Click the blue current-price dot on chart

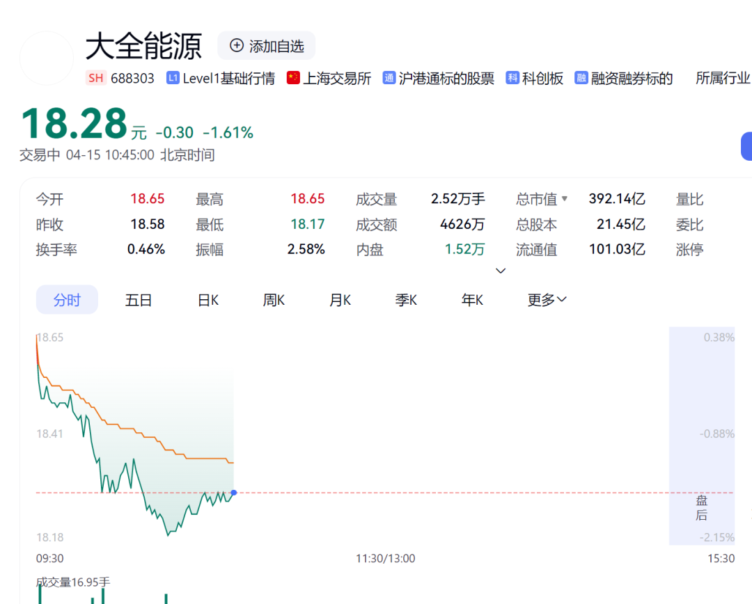click(234, 493)
